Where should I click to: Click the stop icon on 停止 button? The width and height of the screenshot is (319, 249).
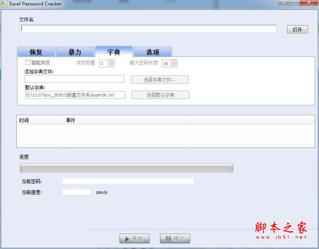pos(168,239)
